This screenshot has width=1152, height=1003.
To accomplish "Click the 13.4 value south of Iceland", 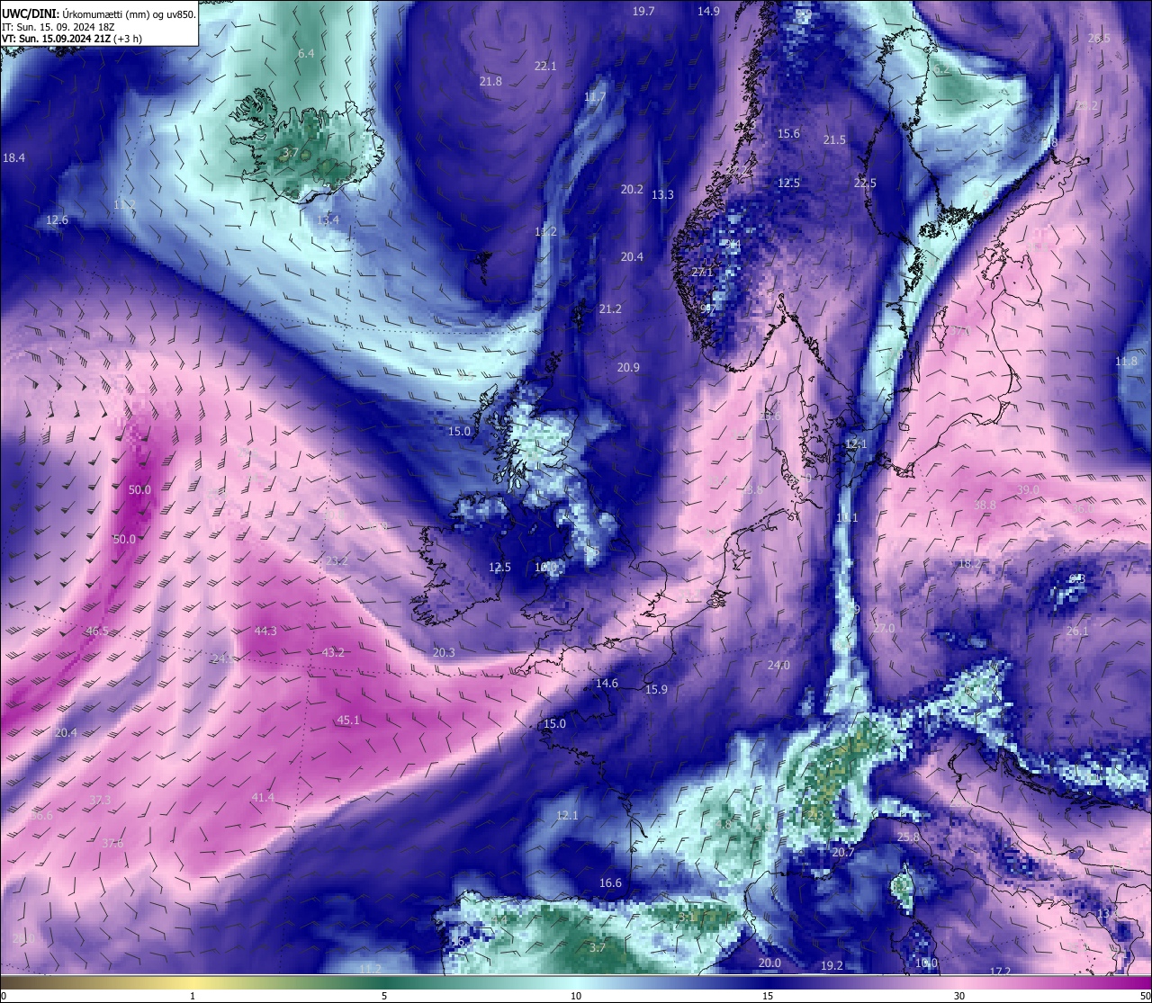I will tap(328, 219).
